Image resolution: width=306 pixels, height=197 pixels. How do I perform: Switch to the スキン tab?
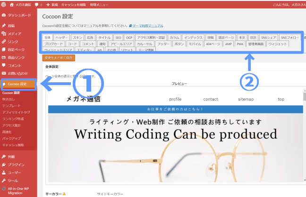click(77, 38)
